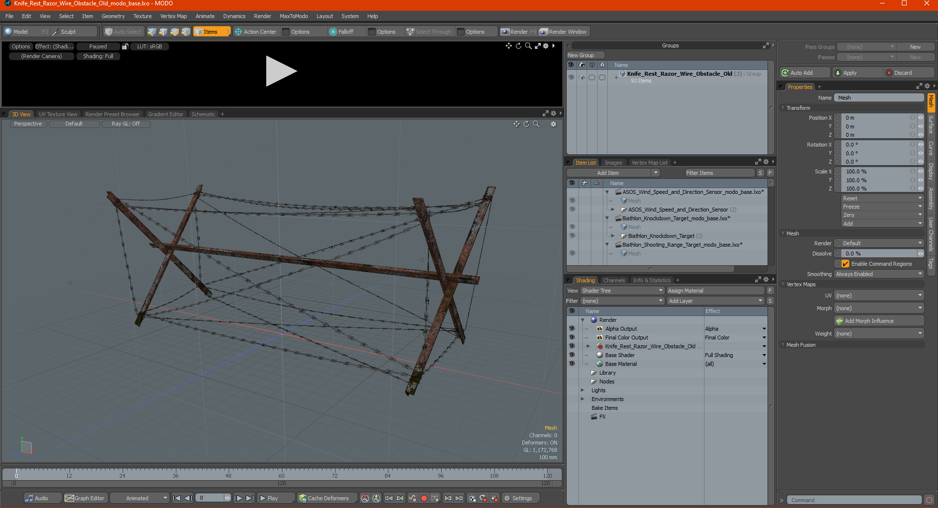938x508 pixels.
Task: Open the Render Window
Action: (563, 32)
